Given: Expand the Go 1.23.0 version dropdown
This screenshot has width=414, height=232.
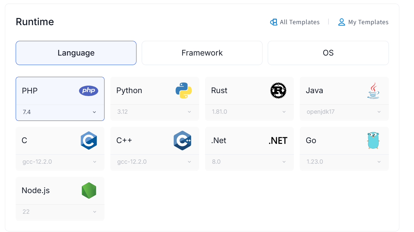Looking at the screenshot, I should (x=344, y=162).
